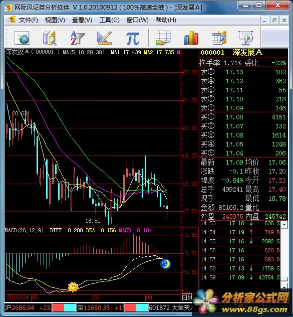
Task: Click the colored bar chart icon
Action: 191,38
